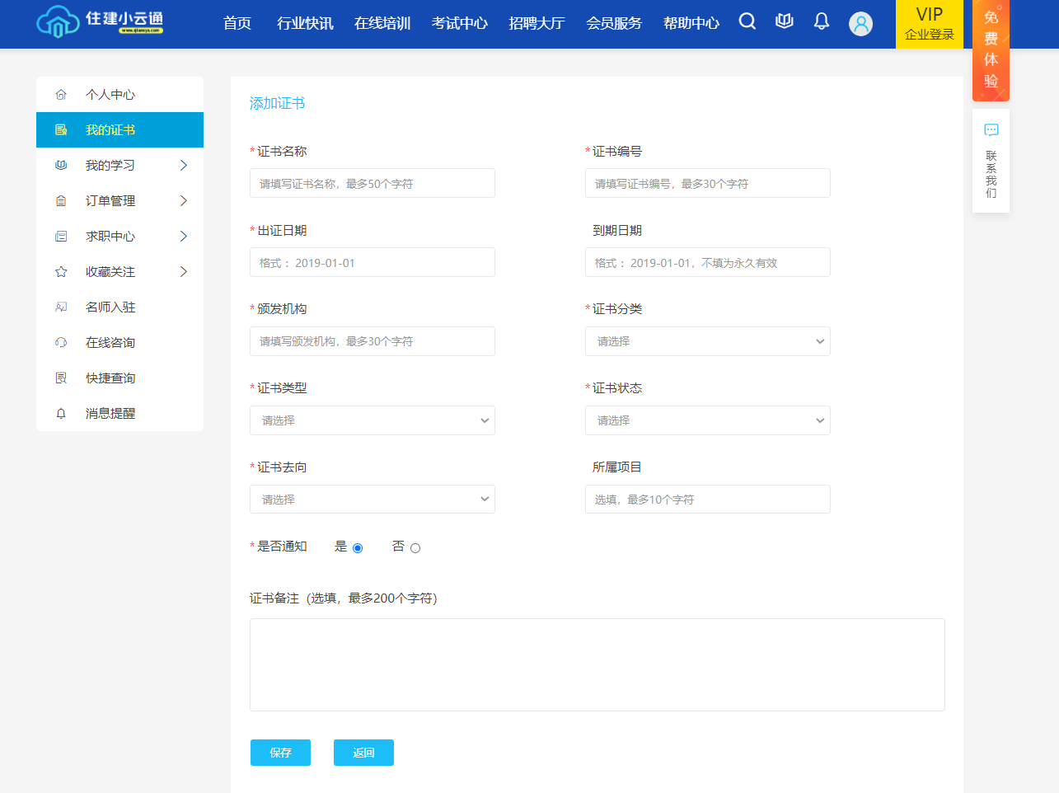Image resolution: width=1059 pixels, height=793 pixels.
Task: Open the 证书类型 dropdown
Action: pyautogui.click(x=372, y=420)
